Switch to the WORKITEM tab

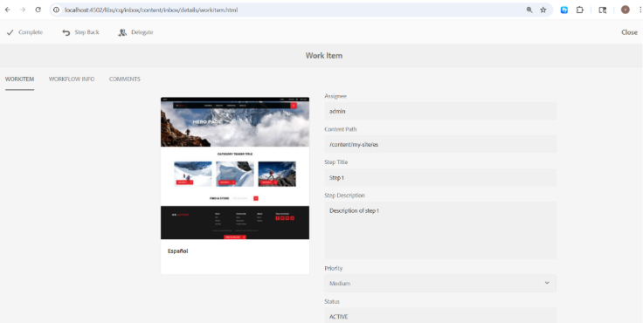click(20, 79)
